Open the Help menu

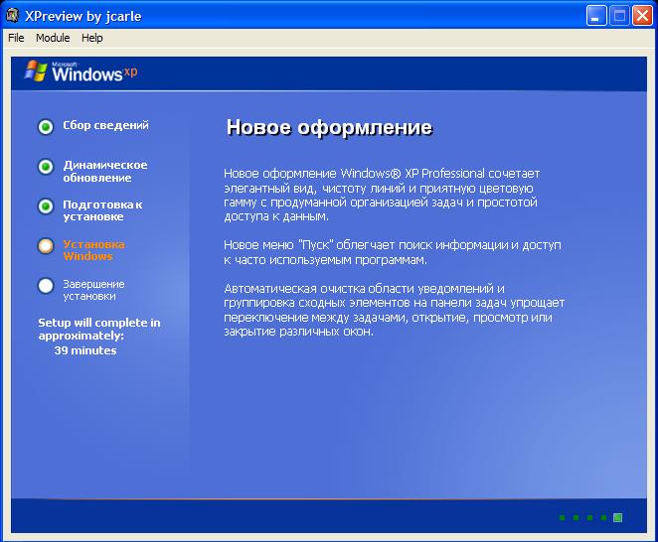pos(91,38)
